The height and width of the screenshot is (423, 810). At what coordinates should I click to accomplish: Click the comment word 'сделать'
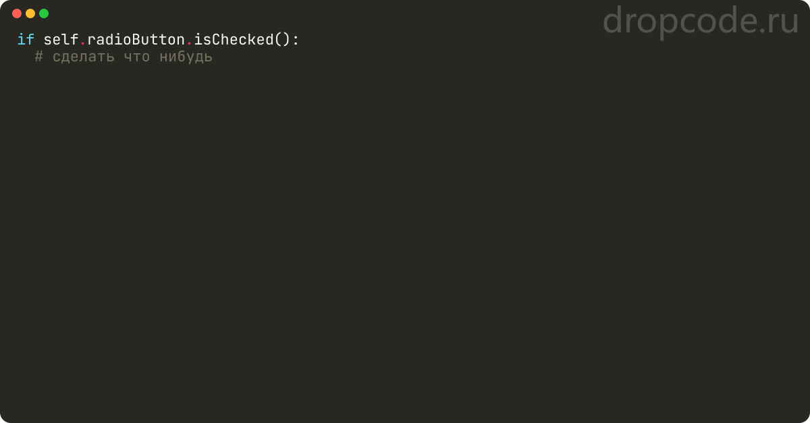point(83,57)
